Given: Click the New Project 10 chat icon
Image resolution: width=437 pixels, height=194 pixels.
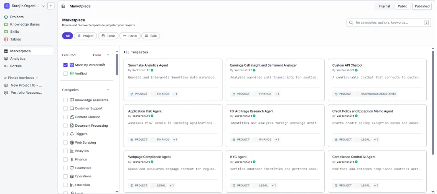Looking at the screenshot, I should 6,86.
